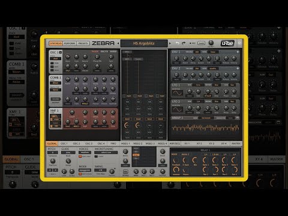Click the SAVE button
This screenshot has width=288, height=216.
[x=201, y=43]
